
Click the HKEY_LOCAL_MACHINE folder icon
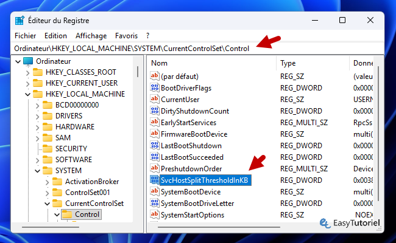(x=38, y=94)
